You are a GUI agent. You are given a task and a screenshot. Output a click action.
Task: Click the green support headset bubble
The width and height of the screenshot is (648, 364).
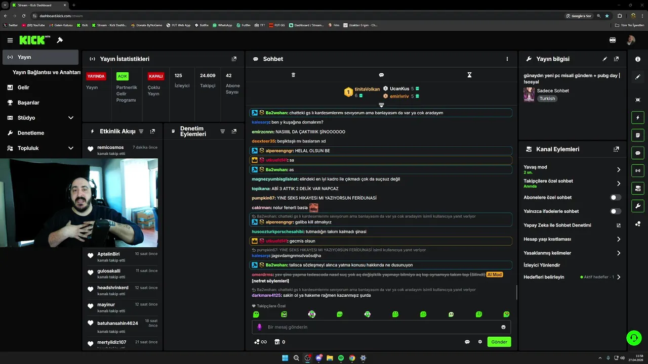coord(633,337)
